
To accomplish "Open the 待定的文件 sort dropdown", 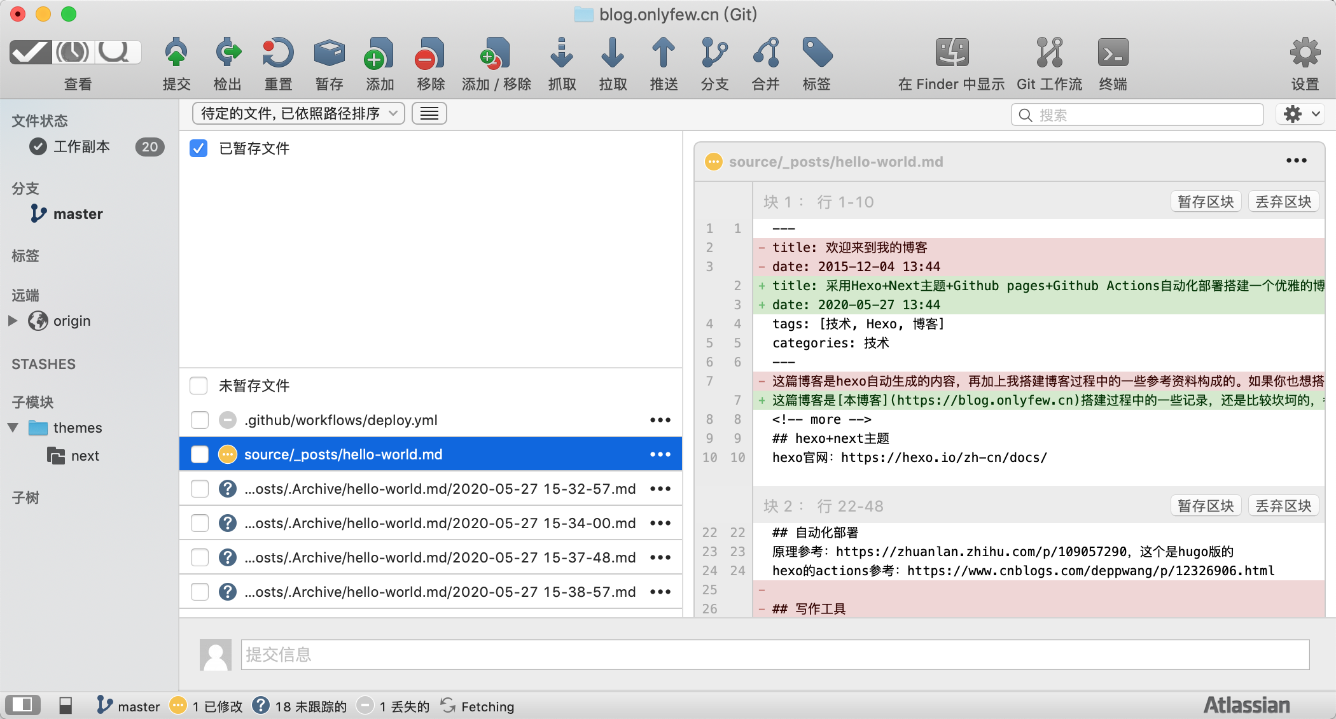I will click(298, 114).
